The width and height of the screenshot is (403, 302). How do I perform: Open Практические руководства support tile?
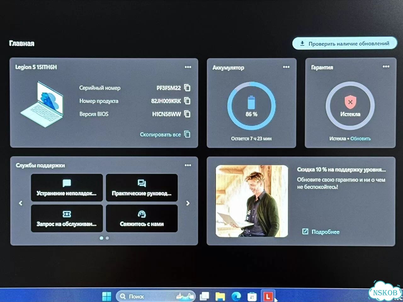142,188
